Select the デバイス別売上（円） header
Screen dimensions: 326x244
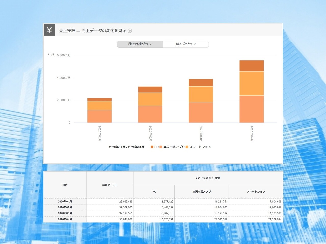point(208,178)
